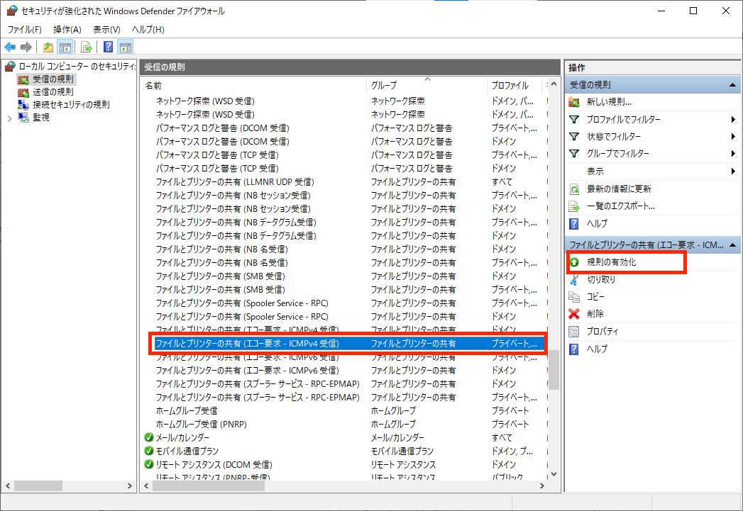Click ヘルプ below プロパティ
Viewport: 743px width, 511px height.
point(597,349)
